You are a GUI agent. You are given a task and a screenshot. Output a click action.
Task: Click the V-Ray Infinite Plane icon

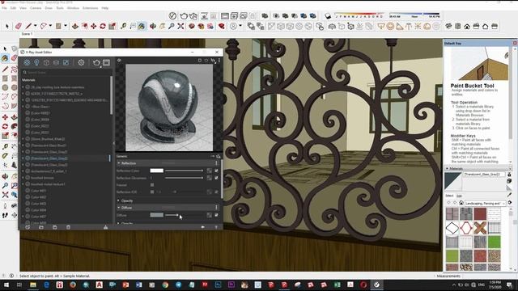[x=332, y=26]
